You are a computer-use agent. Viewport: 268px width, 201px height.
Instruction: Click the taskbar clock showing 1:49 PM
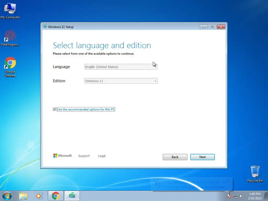[x=255, y=196]
